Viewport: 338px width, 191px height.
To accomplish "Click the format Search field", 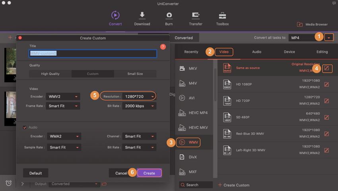I will (196, 185).
